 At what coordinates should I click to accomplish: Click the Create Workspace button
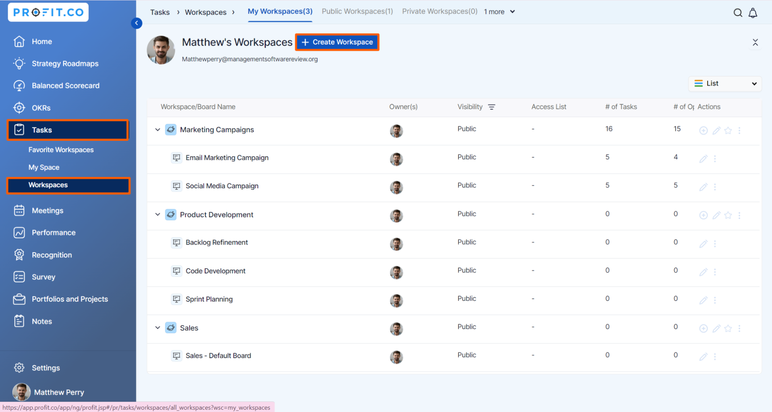pyautogui.click(x=337, y=42)
